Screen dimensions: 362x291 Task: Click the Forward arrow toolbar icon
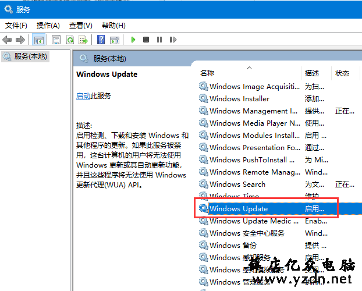coord(20,40)
